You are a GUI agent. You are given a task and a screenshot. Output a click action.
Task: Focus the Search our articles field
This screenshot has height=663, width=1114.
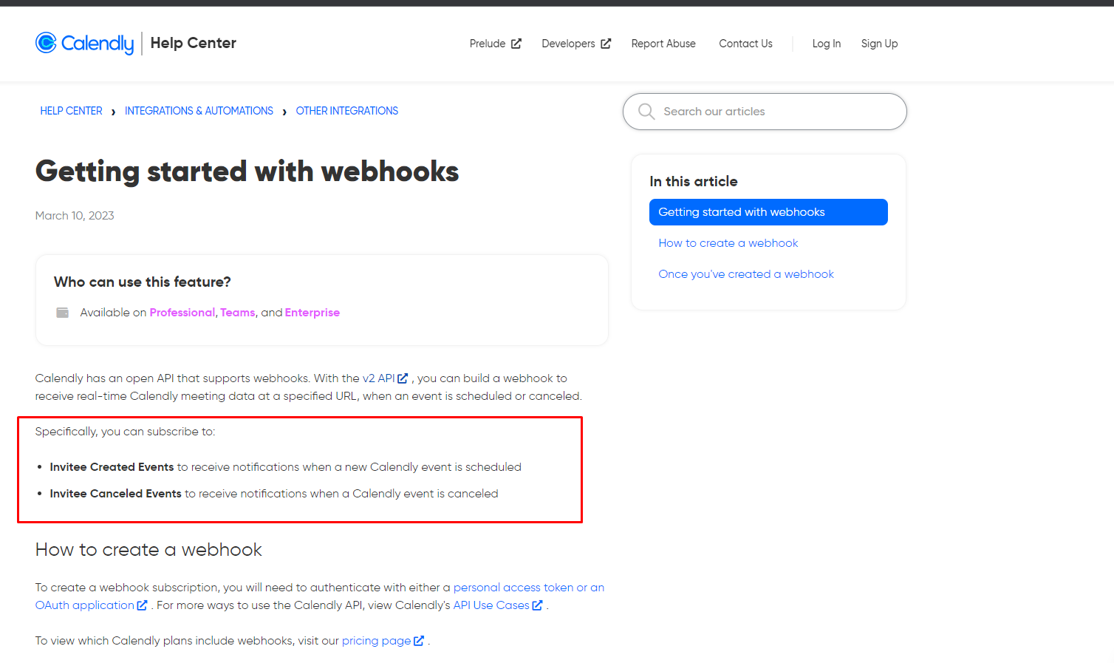point(765,112)
